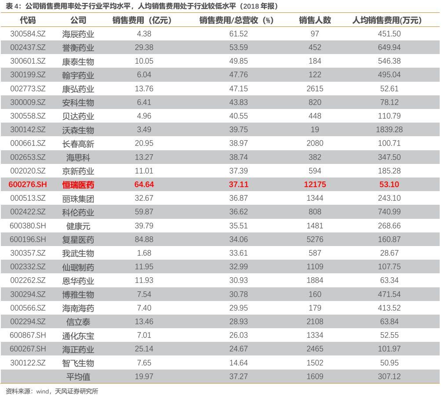Viewport: 441px width, 395px height.
Task: Click stock code 600867.SH
Action: [28, 335]
